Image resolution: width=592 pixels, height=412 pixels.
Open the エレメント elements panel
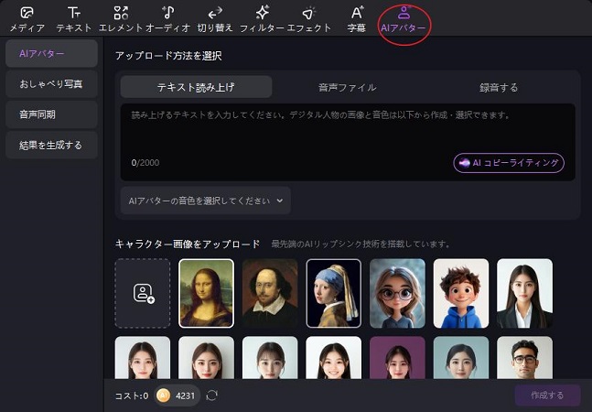click(121, 19)
